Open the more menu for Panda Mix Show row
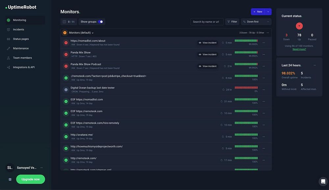The image size is (329, 190). coord(264,55)
